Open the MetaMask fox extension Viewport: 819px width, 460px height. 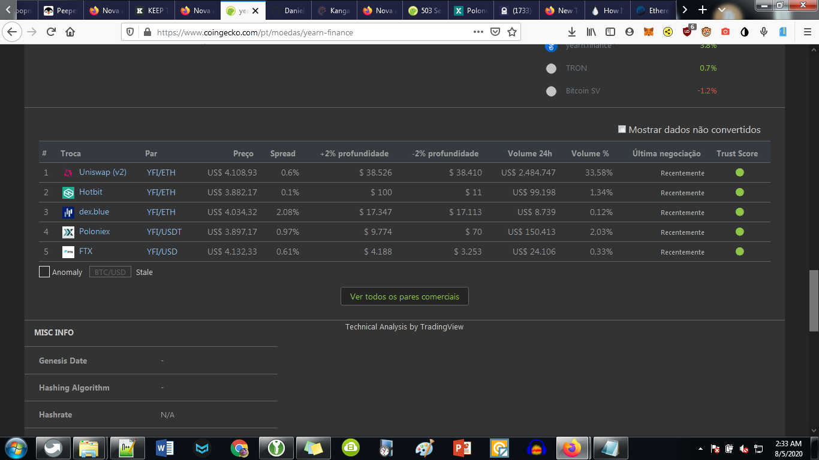[649, 32]
